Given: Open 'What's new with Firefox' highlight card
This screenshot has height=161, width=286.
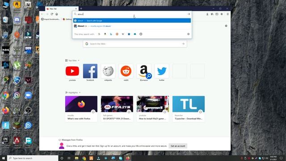Looking at the screenshot, I should coord(81,109).
